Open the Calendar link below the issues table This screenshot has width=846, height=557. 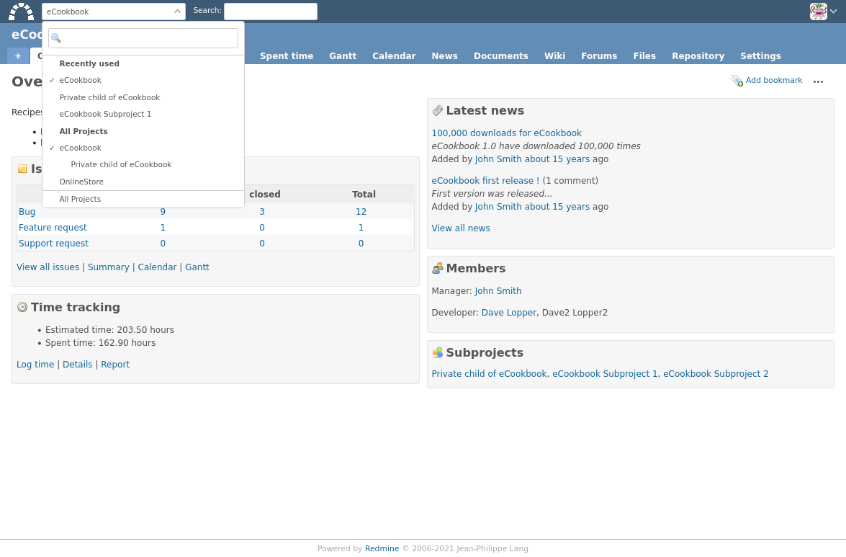pyautogui.click(x=157, y=267)
